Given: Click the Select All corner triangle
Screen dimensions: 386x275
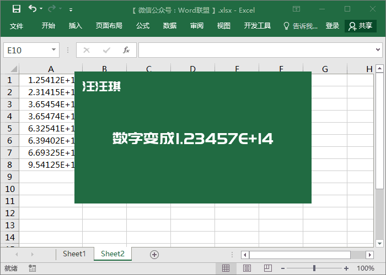Looking at the screenshot, I should [14, 69].
